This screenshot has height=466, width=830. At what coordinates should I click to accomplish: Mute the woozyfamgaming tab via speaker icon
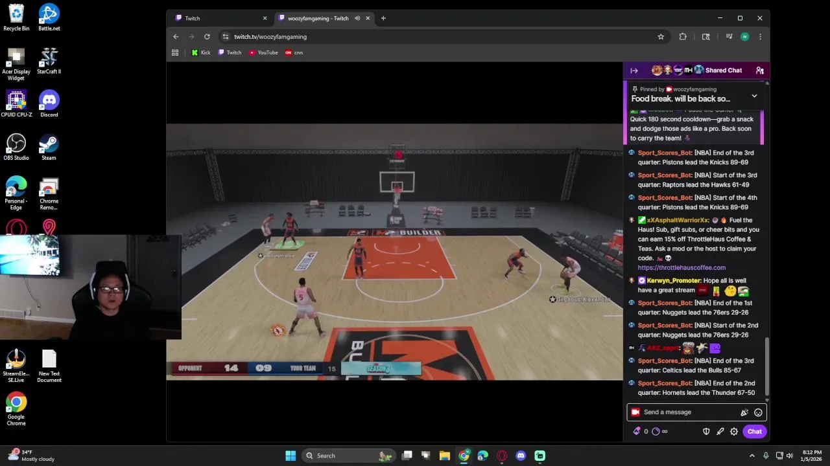tap(357, 18)
